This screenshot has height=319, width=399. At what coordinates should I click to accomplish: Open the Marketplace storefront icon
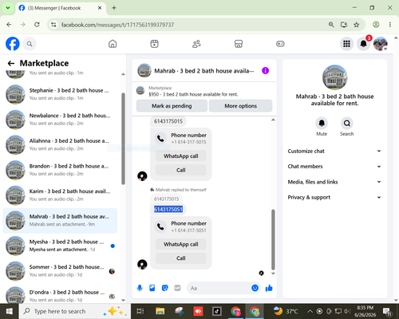pos(239,44)
